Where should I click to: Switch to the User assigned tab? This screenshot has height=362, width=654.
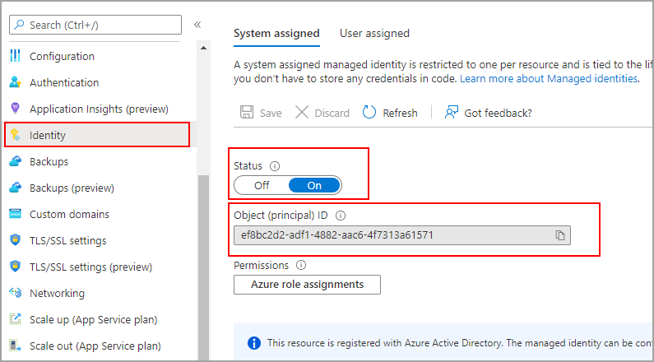click(x=374, y=34)
